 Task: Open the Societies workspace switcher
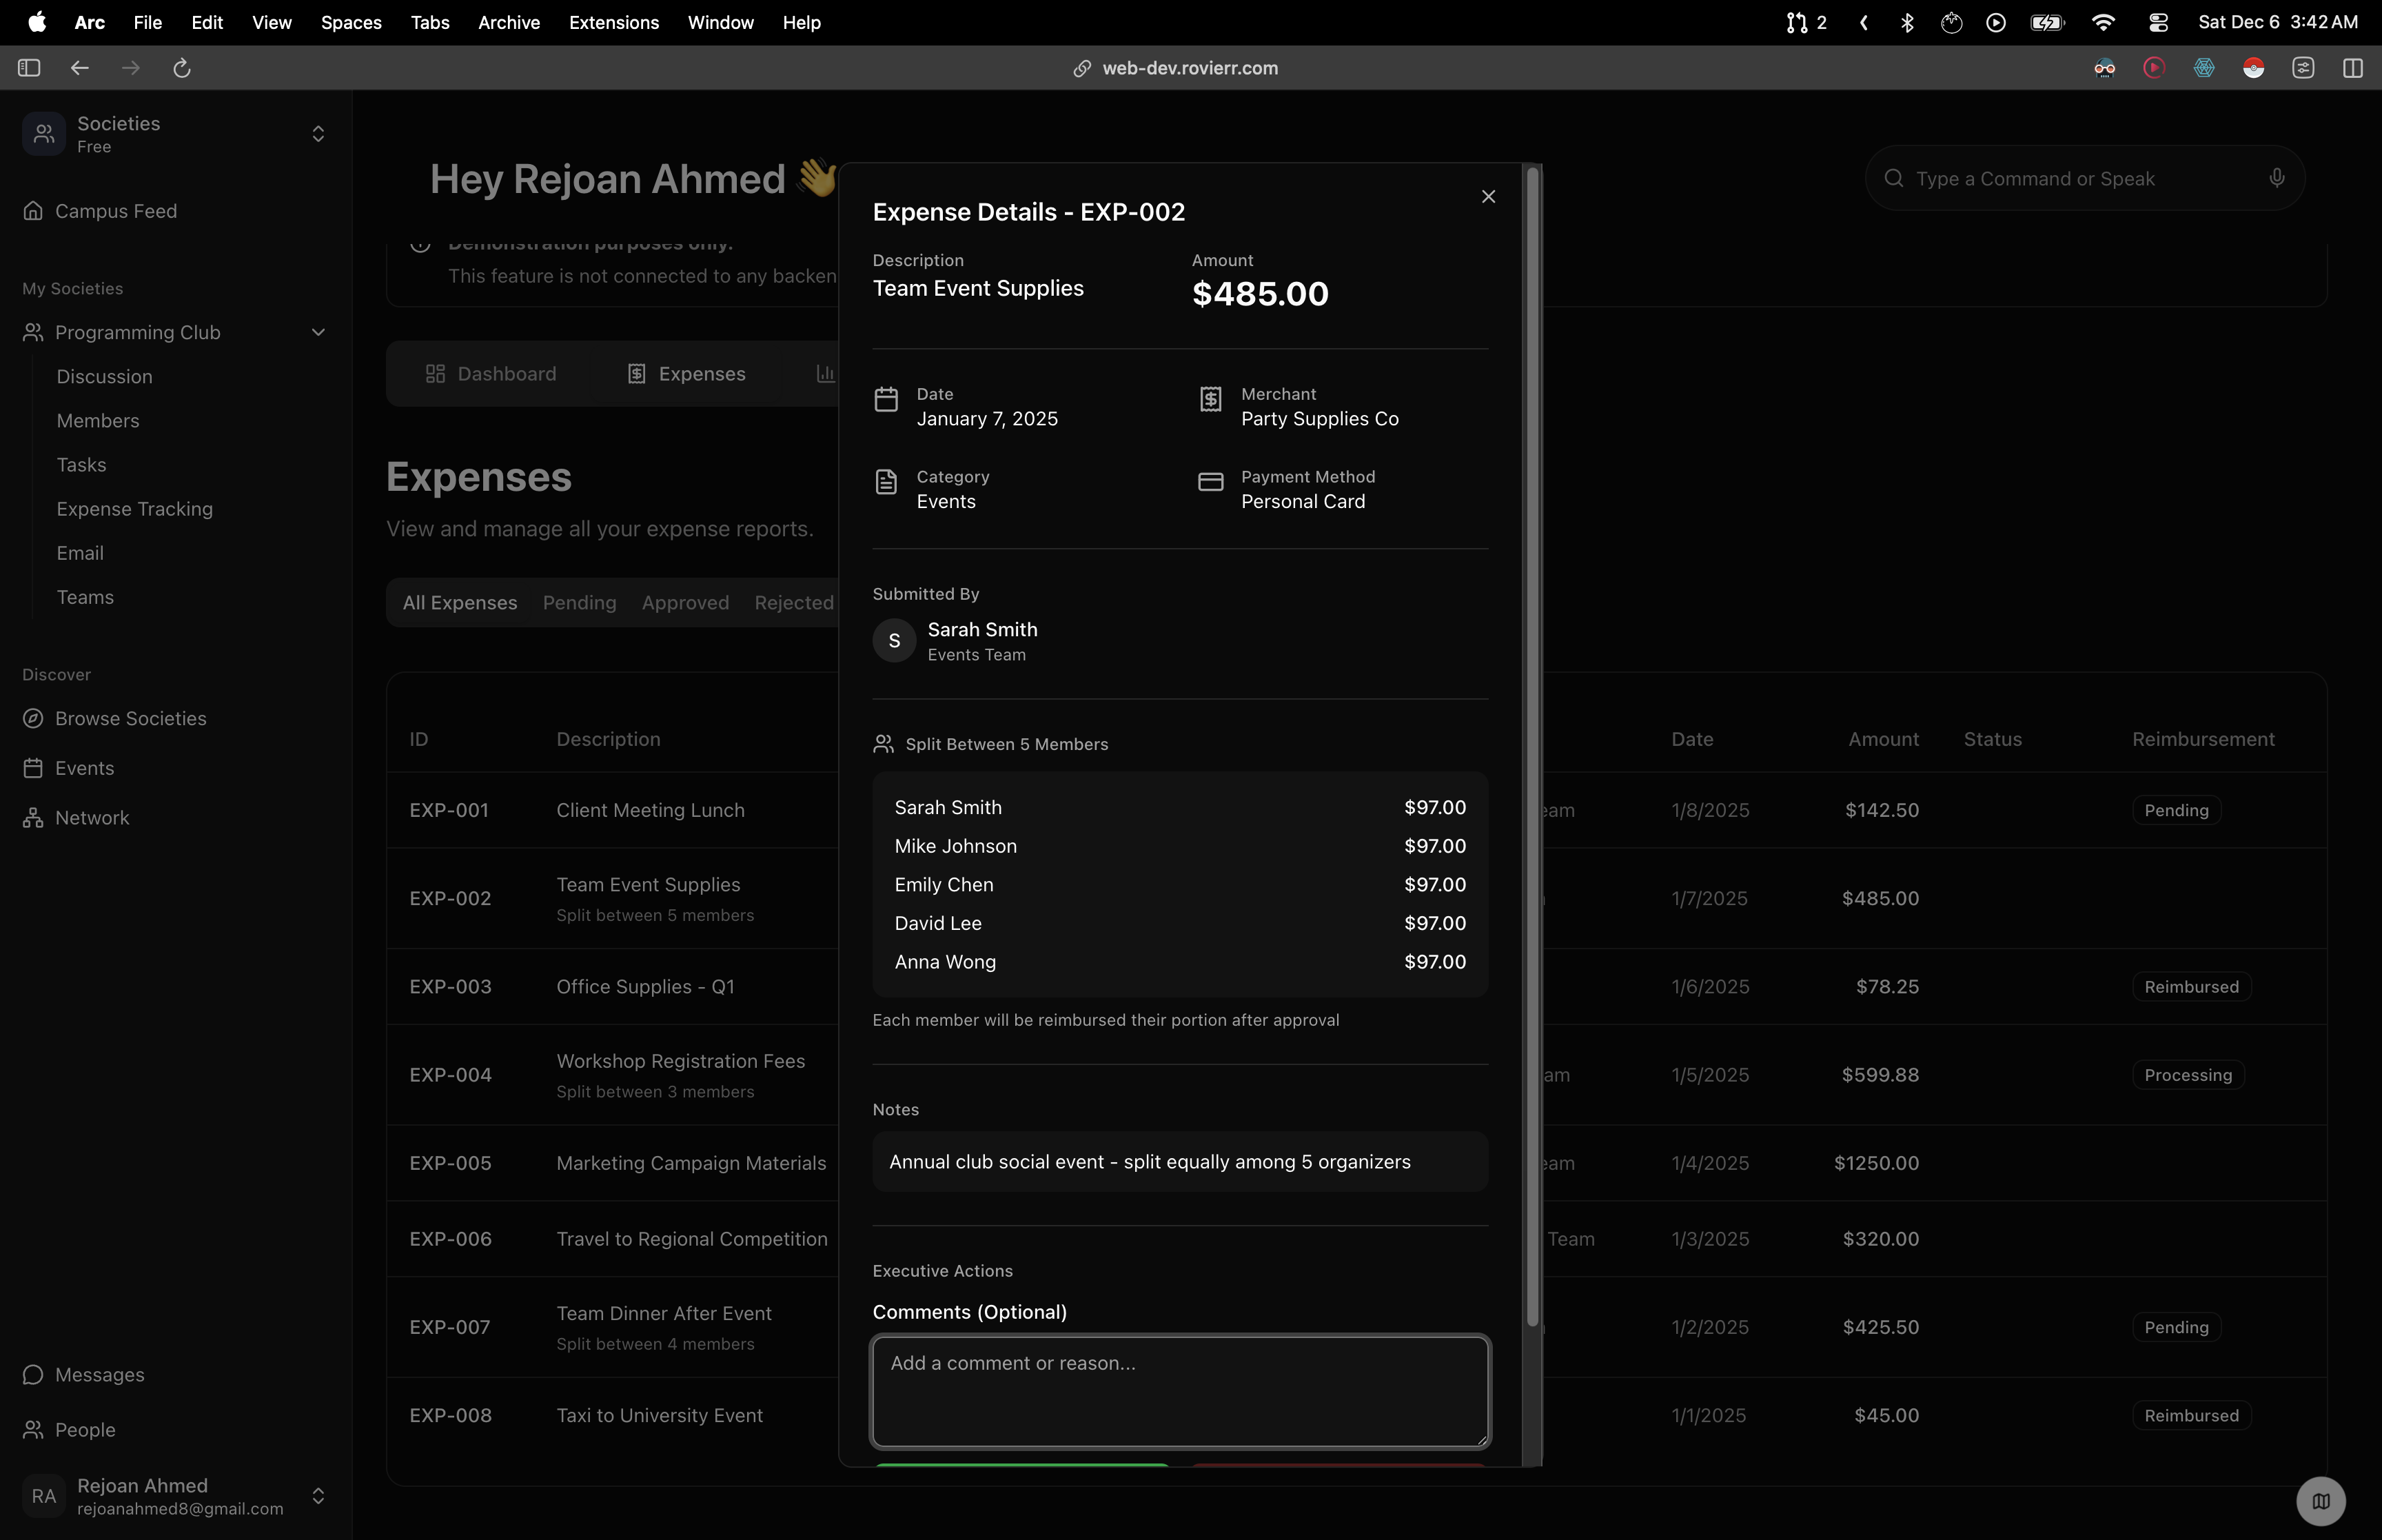pyautogui.click(x=318, y=134)
